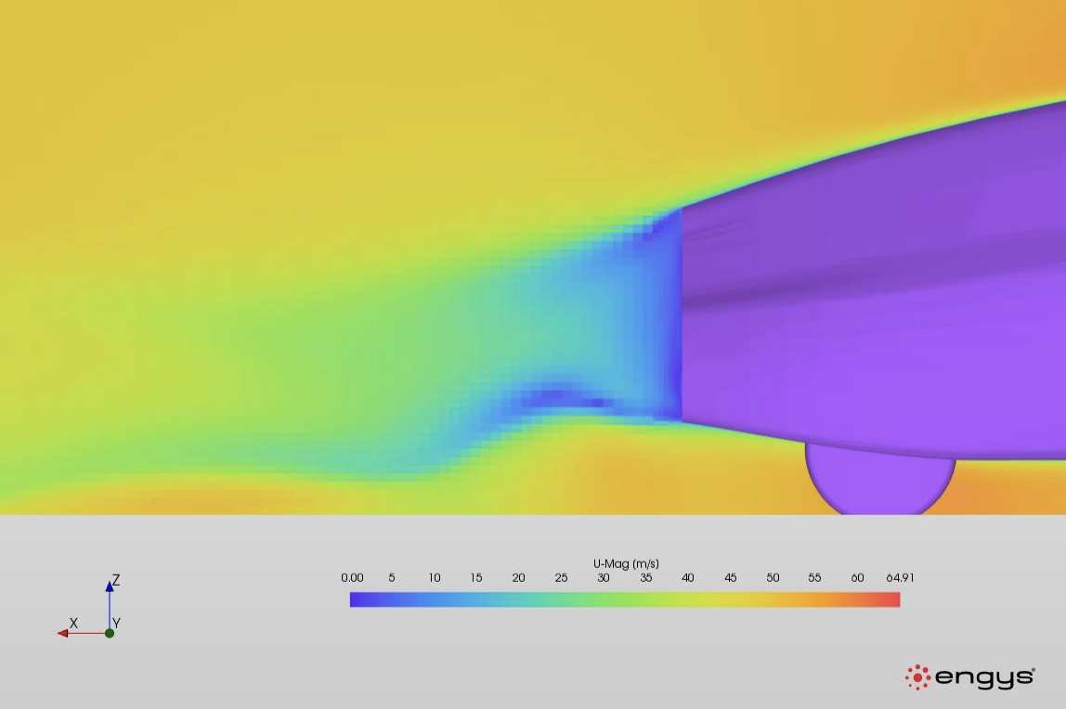Click the red X axis arrowhead

[x=63, y=633]
